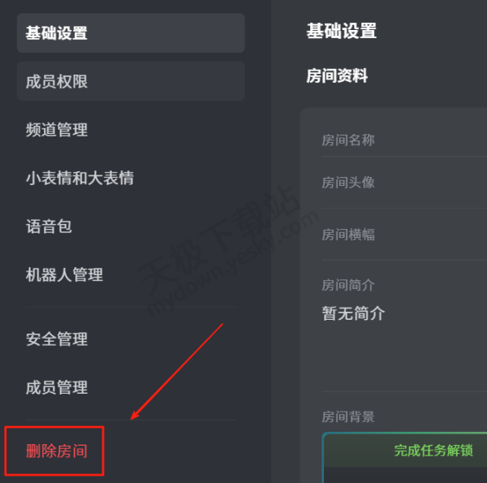
Task: Go to 成员管理 page
Action: tap(57, 387)
